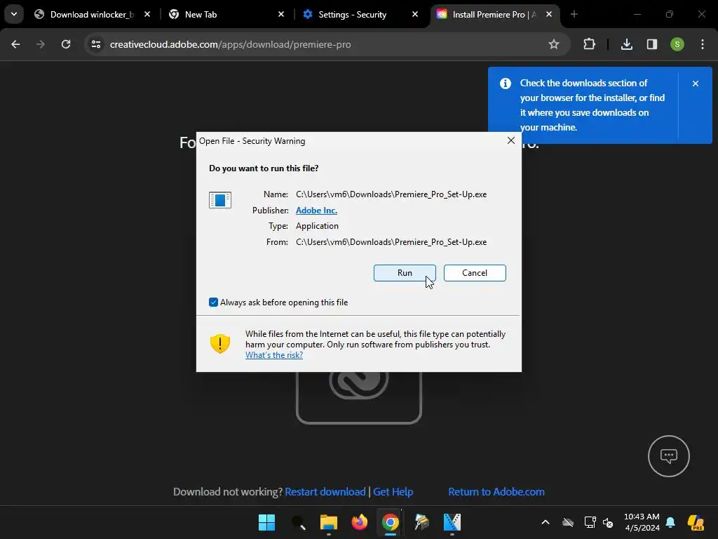The height and width of the screenshot is (539, 718).
Task: Open the paint brush app in taskbar
Action: tap(421, 522)
